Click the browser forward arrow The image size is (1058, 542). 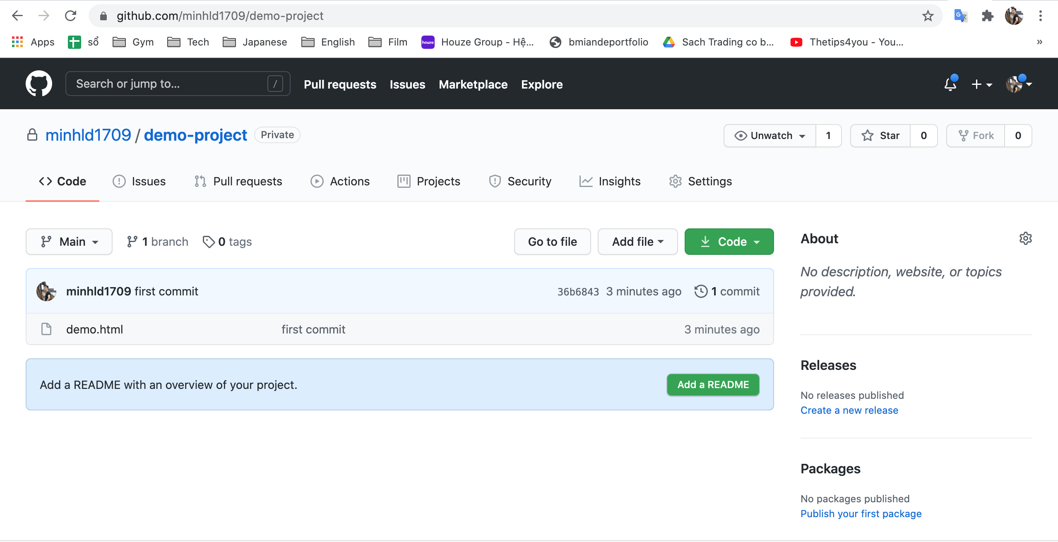coord(44,16)
